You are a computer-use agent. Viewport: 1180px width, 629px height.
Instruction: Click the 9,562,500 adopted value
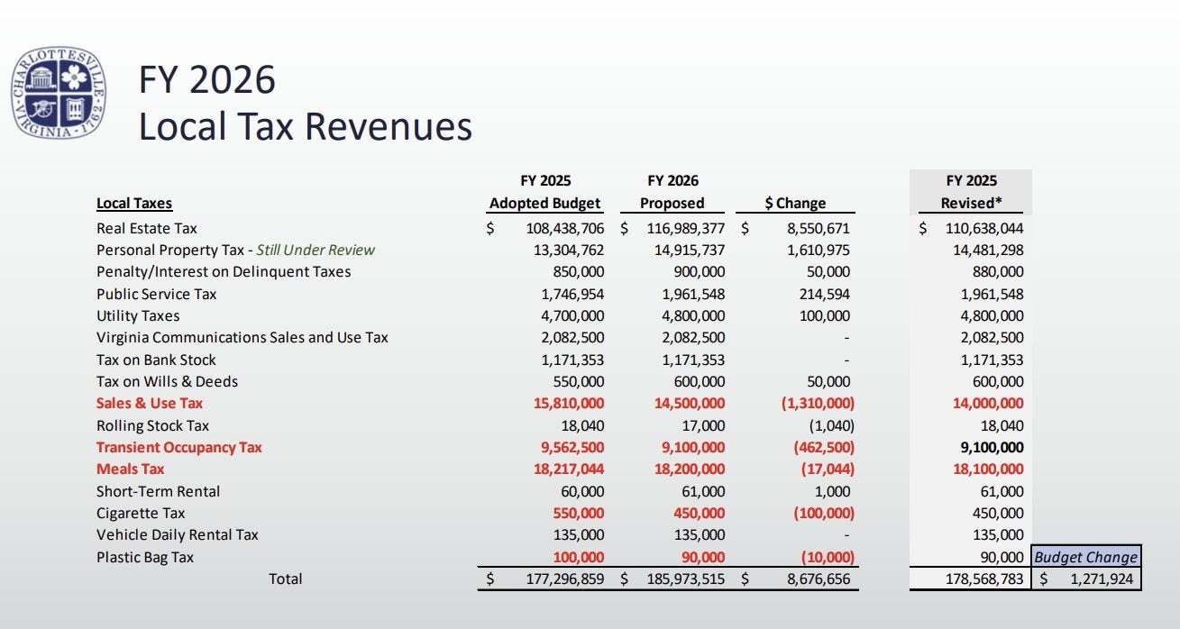point(573,447)
